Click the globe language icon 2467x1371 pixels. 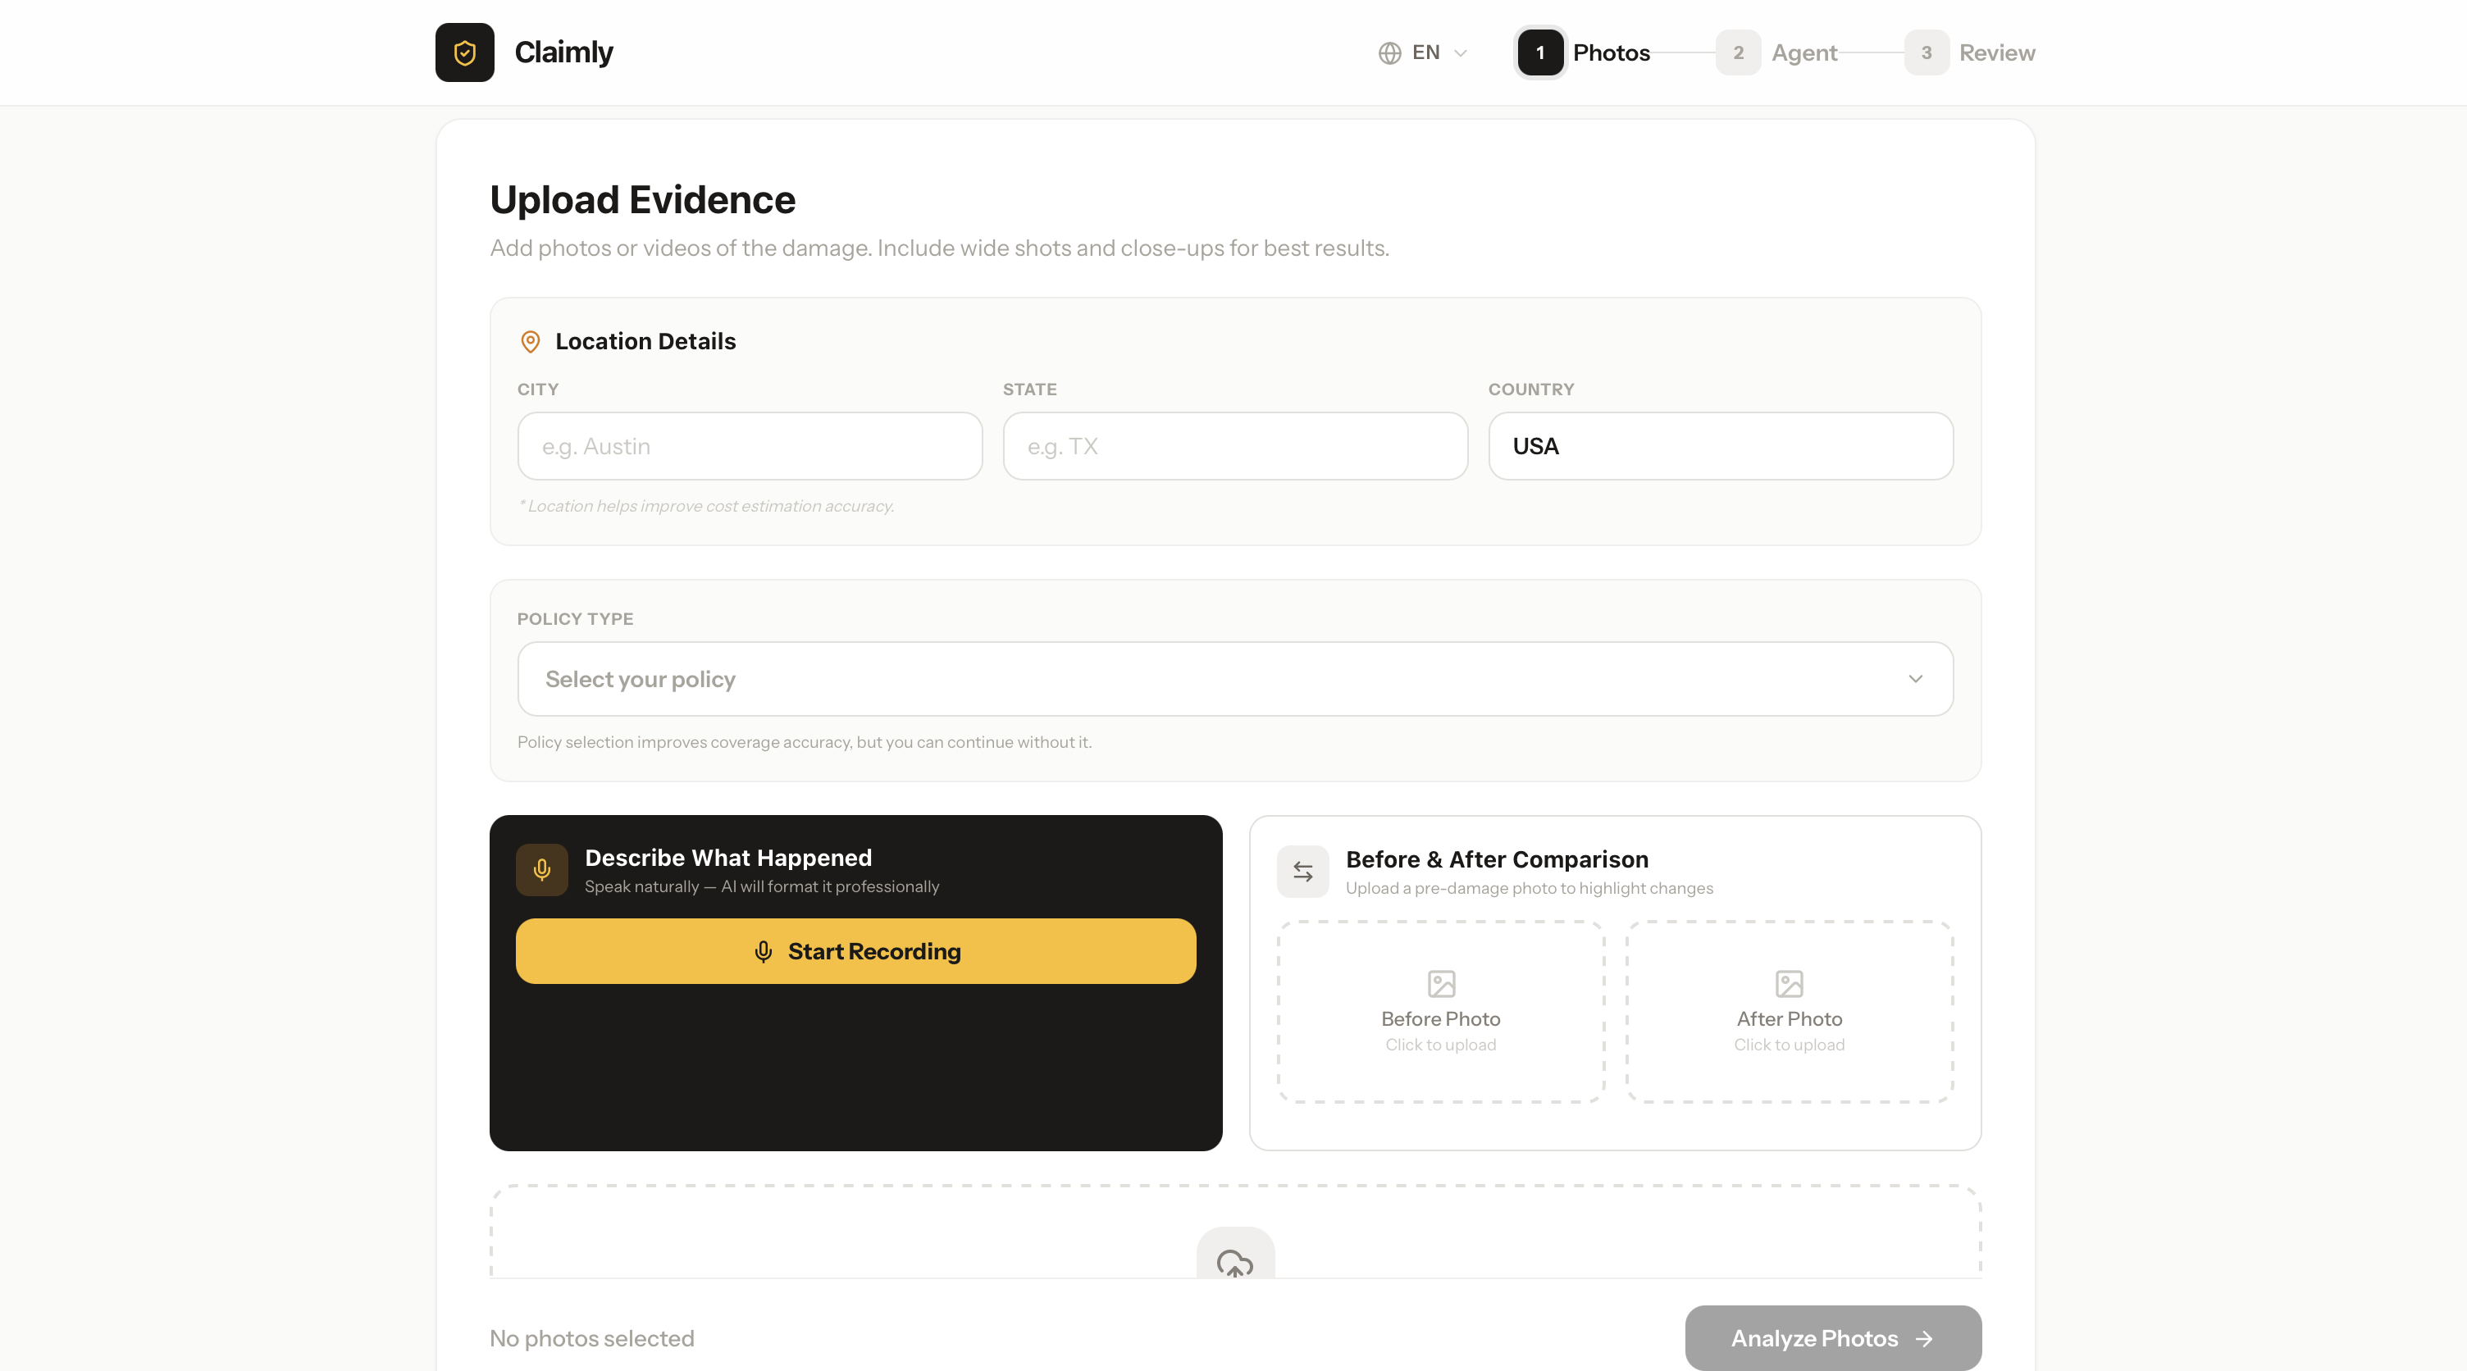click(x=1389, y=52)
